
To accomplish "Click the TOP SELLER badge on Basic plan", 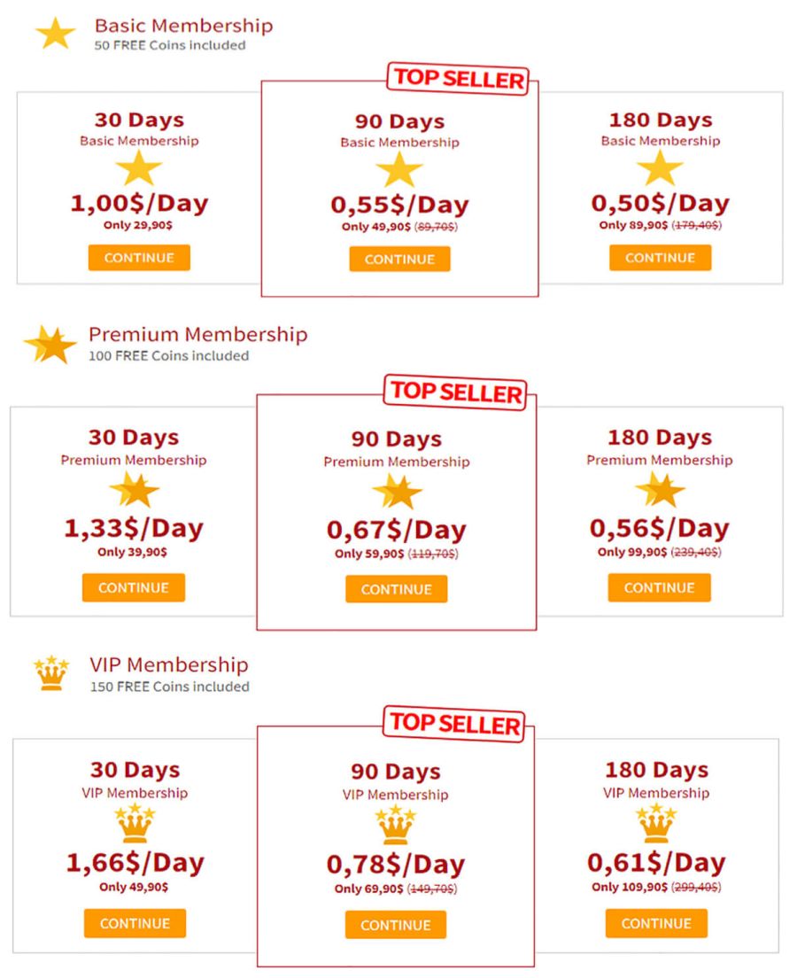I will tap(459, 79).
